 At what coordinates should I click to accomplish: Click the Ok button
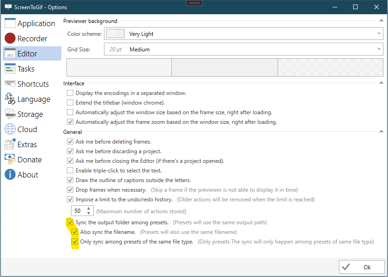pyautogui.click(x=361, y=267)
